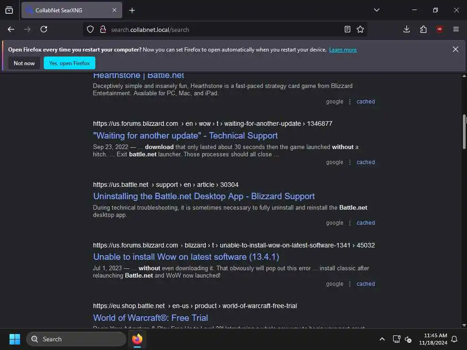Open the tracking protection shield icon
467x350 pixels.
[x=90, y=29]
